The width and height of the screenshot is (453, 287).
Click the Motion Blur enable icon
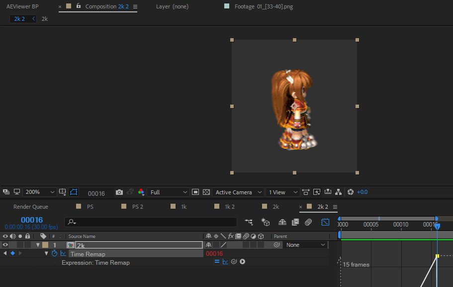[309, 222]
